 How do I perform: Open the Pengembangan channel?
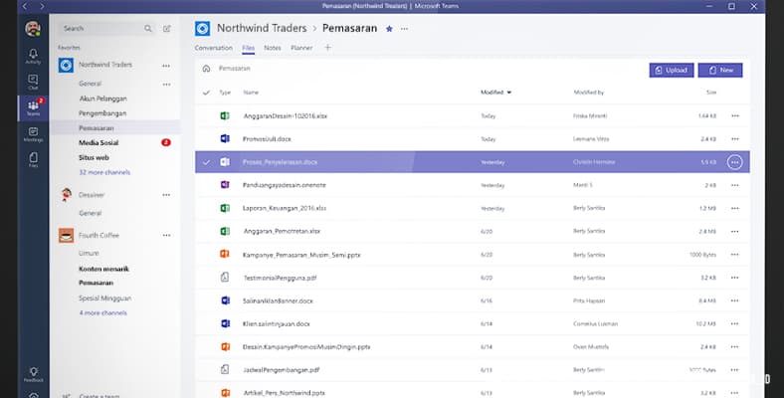(102, 113)
